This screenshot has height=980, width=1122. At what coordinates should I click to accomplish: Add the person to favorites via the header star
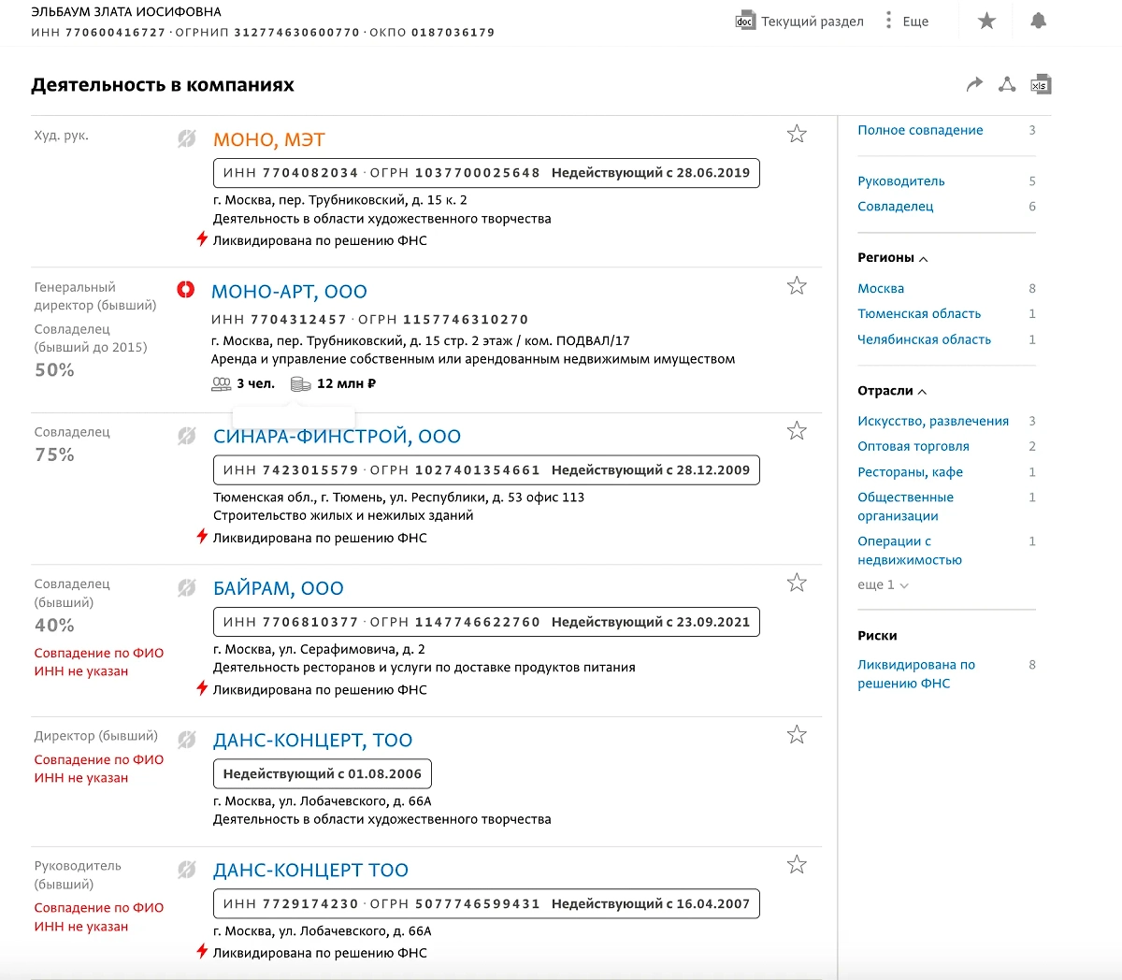[986, 21]
